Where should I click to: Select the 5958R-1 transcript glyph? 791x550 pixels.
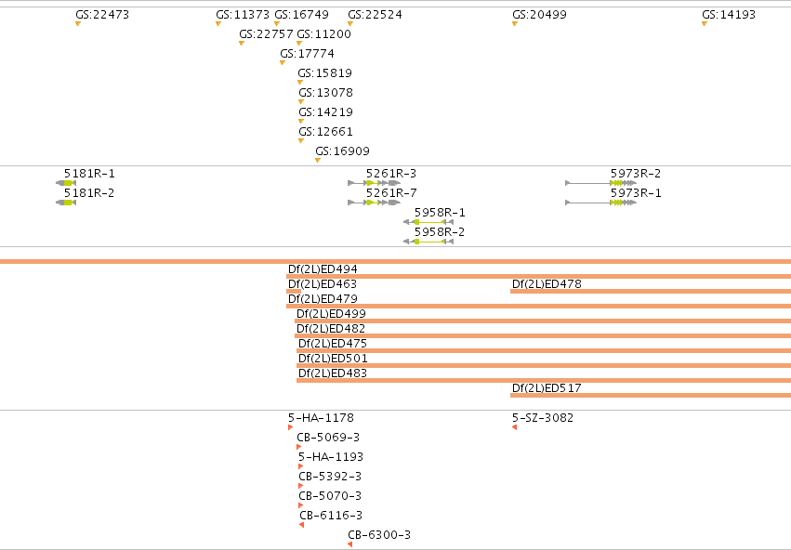tap(428, 222)
